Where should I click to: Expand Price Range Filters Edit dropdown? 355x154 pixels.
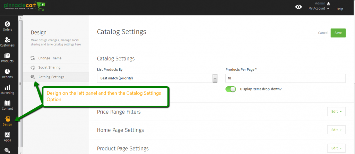[336, 112]
